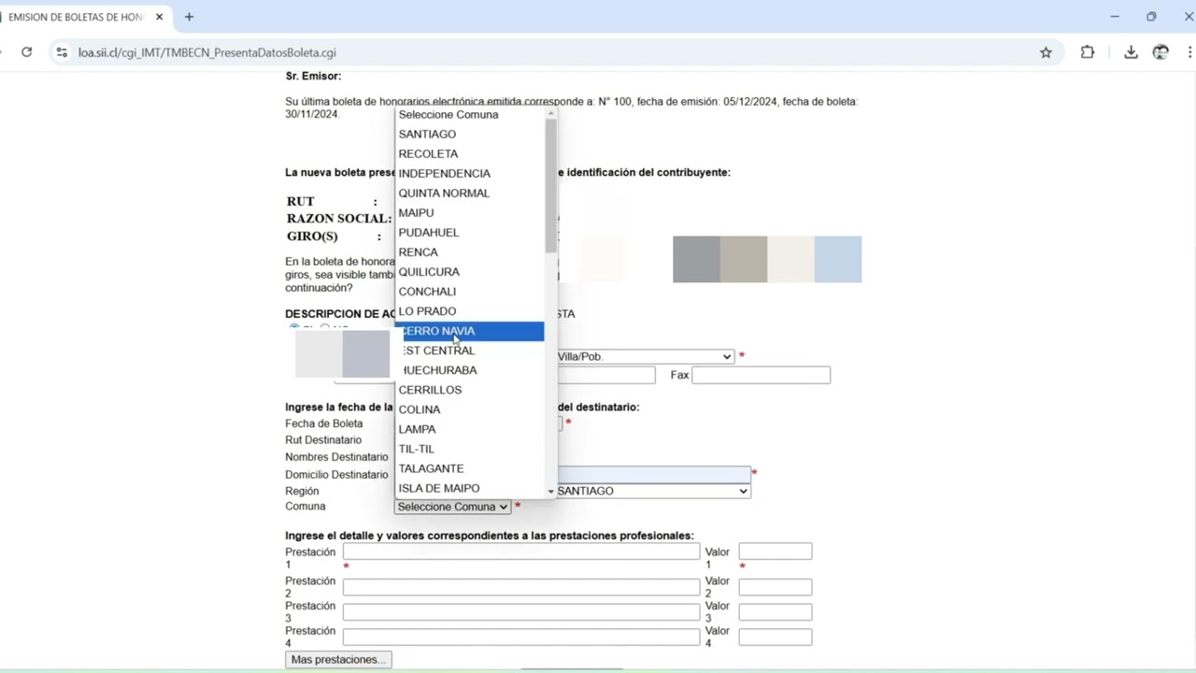Click the Prestación 1 description field
Viewport: 1196px width, 673px height.
[x=520, y=551]
